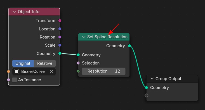Collapse the Set Spline Resolution node
This screenshot has width=205, height=110.
click(84, 37)
